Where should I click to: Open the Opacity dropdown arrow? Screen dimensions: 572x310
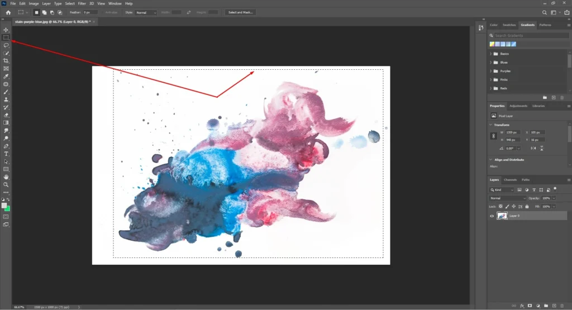click(x=554, y=198)
